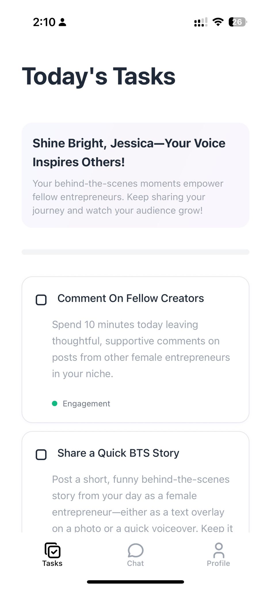
Task: Tap the cellular signal bars icon
Action: coord(201,22)
